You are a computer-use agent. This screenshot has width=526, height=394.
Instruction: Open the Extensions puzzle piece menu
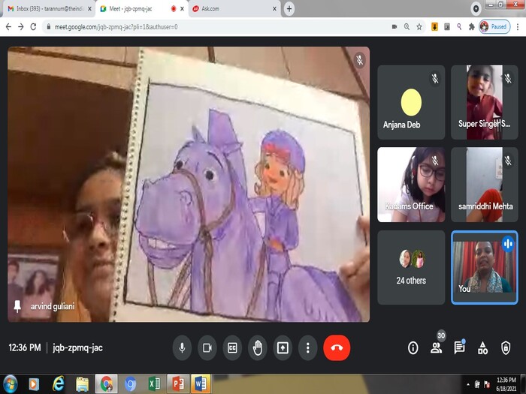tap(472, 27)
